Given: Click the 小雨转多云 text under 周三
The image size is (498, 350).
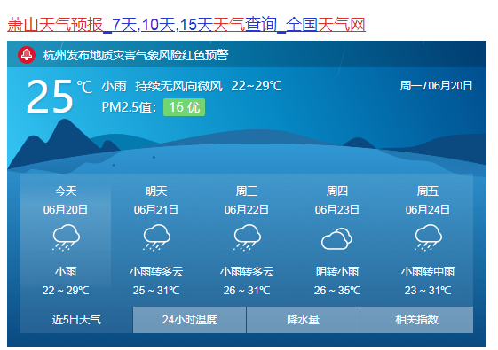Looking at the screenshot, I should coord(247,272).
